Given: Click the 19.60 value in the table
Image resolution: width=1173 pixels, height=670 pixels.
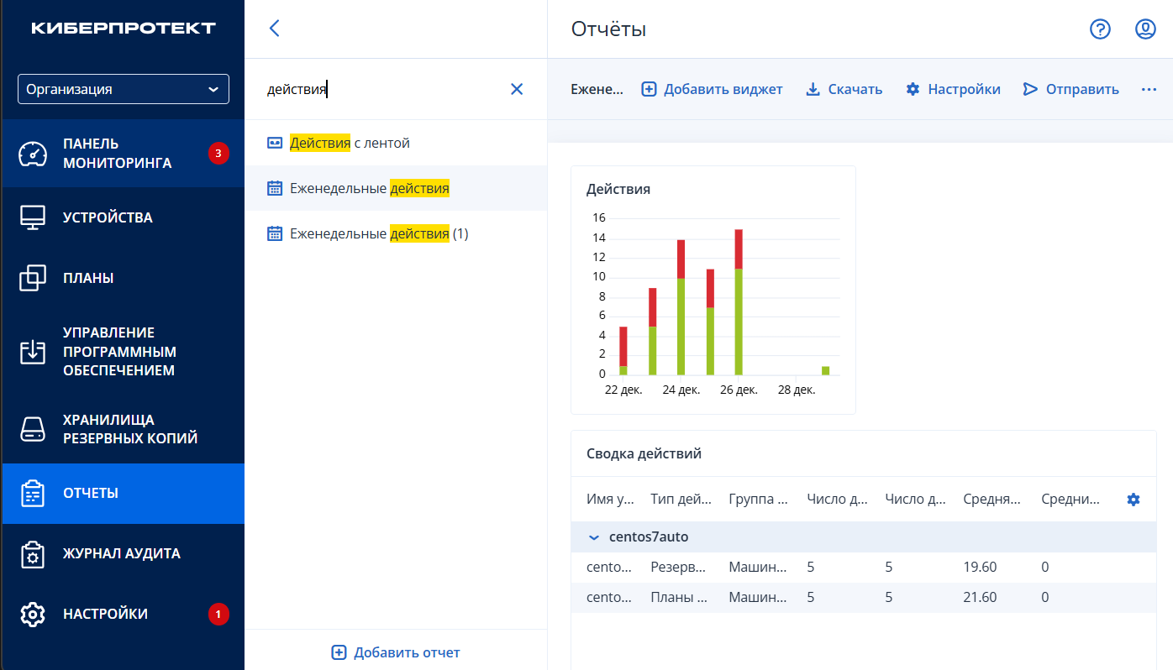Looking at the screenshot, I should tap(980, 568).
